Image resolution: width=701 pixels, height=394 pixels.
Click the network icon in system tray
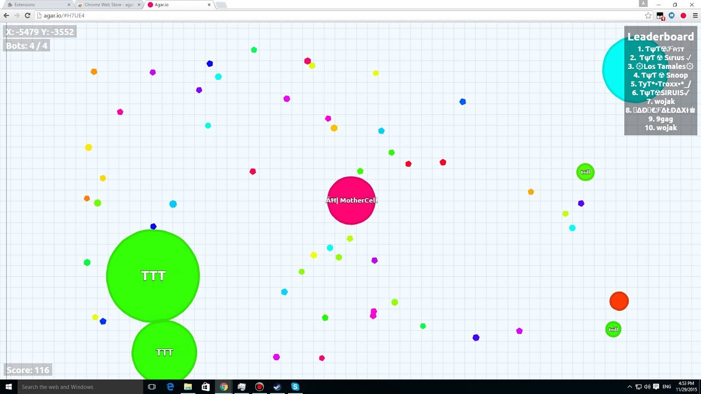coord(639,387)
